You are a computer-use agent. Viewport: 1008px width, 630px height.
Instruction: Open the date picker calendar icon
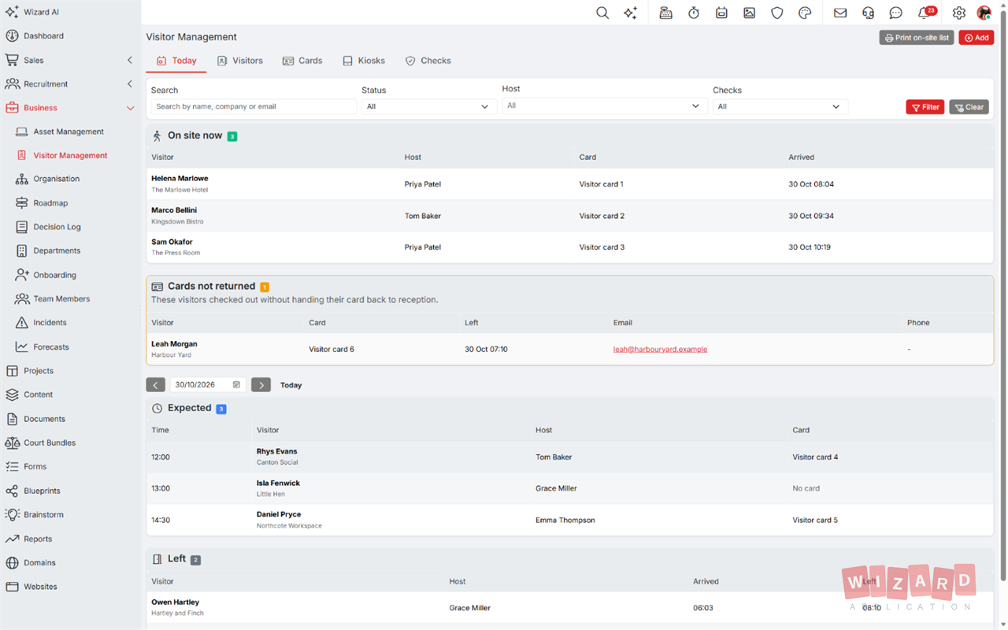(236, 385)
